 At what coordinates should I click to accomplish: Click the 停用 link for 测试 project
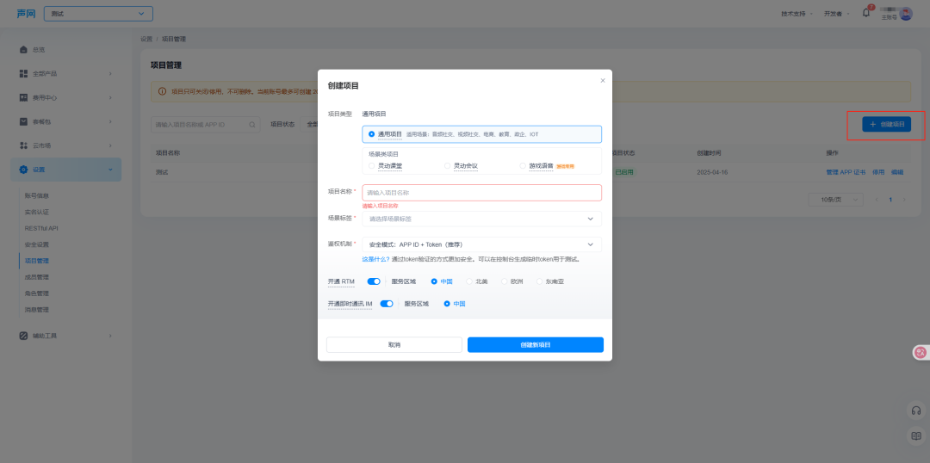coord(878,172)
